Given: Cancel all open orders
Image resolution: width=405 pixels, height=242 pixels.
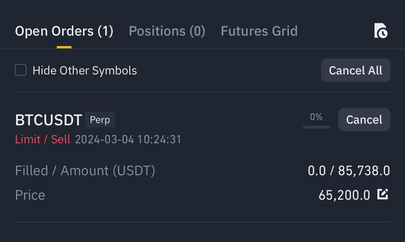Looking at the screenshot, I should 356,70.
